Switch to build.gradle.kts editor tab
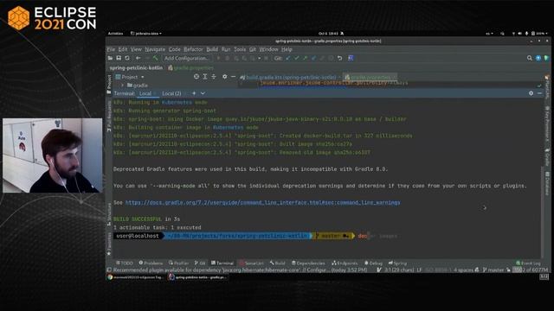The image size is (554, 311). 290,77
